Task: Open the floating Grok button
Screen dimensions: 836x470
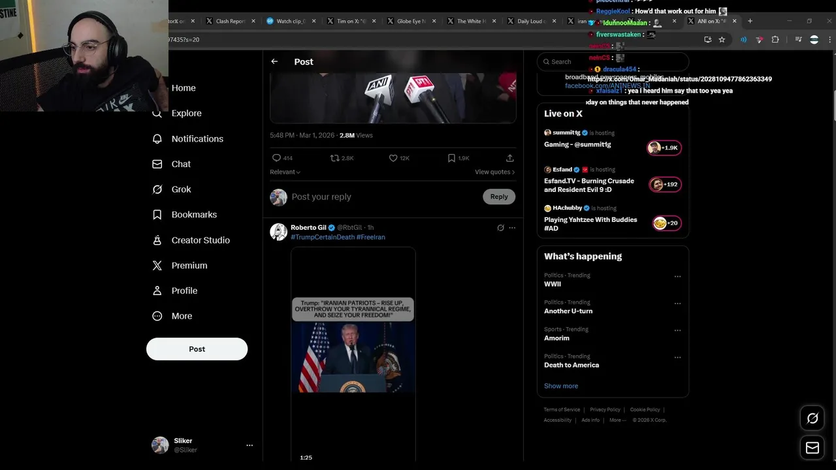Action: click(x=812, y=418)
